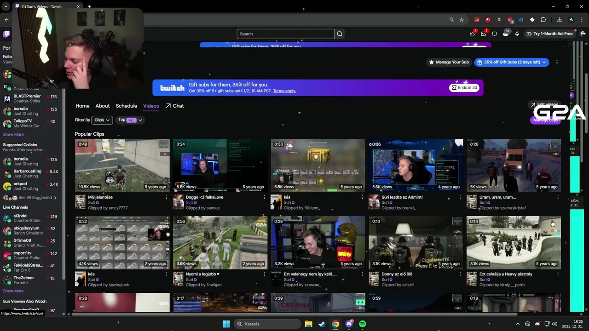Open the Chat popout tab
589x331 pixels.
coord(175,106)
